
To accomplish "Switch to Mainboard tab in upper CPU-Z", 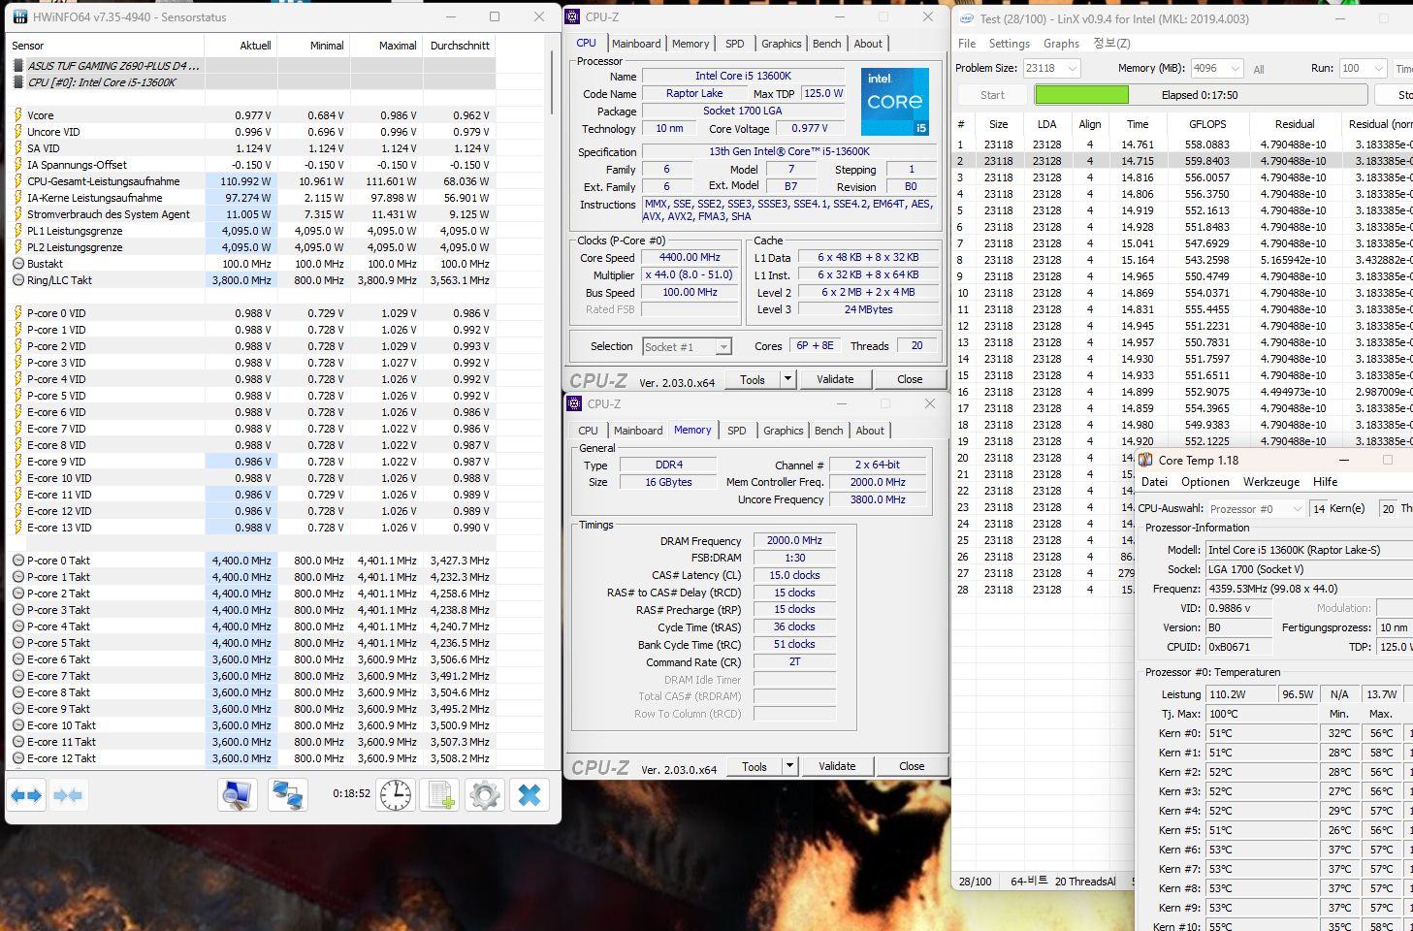I will click(x=636, y=44).
